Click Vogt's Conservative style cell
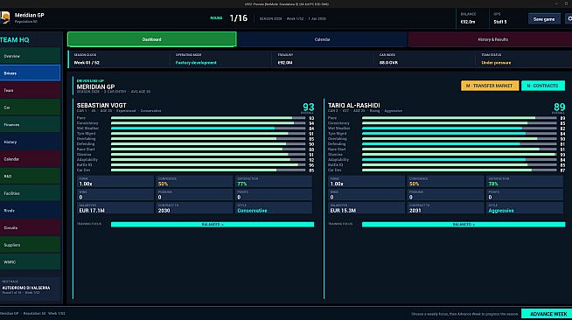Screen dimensions: 572x320 (273, 208)
